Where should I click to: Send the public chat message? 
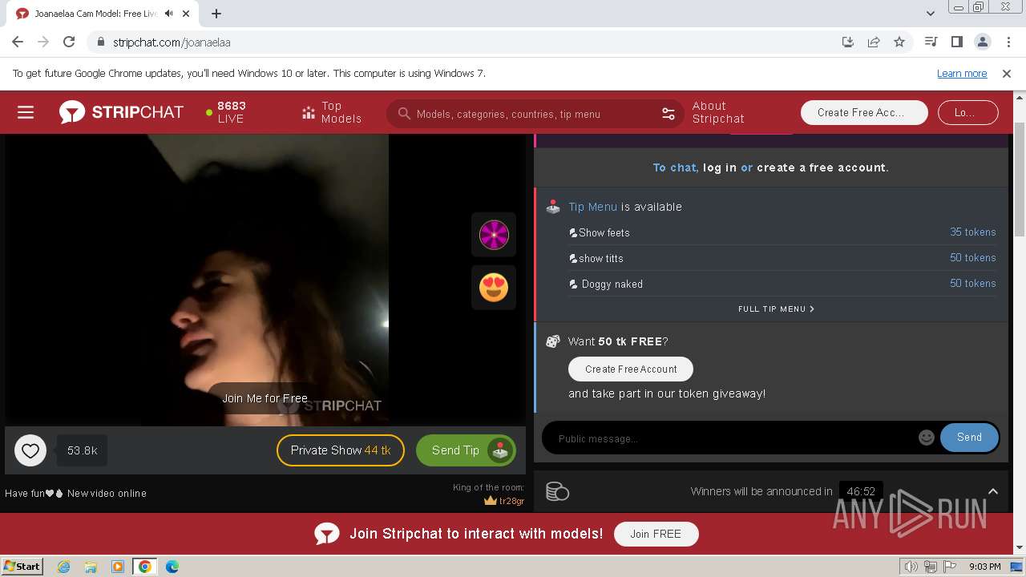coord(969,438)
